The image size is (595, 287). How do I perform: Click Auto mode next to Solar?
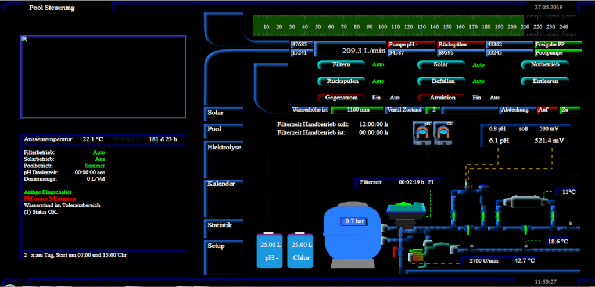478,65
